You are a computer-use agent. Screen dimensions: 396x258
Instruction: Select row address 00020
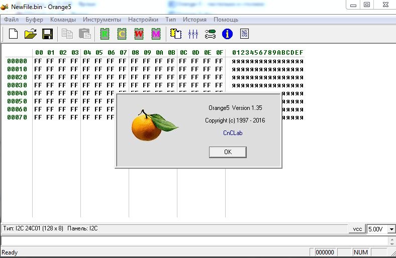coord(17,77)
